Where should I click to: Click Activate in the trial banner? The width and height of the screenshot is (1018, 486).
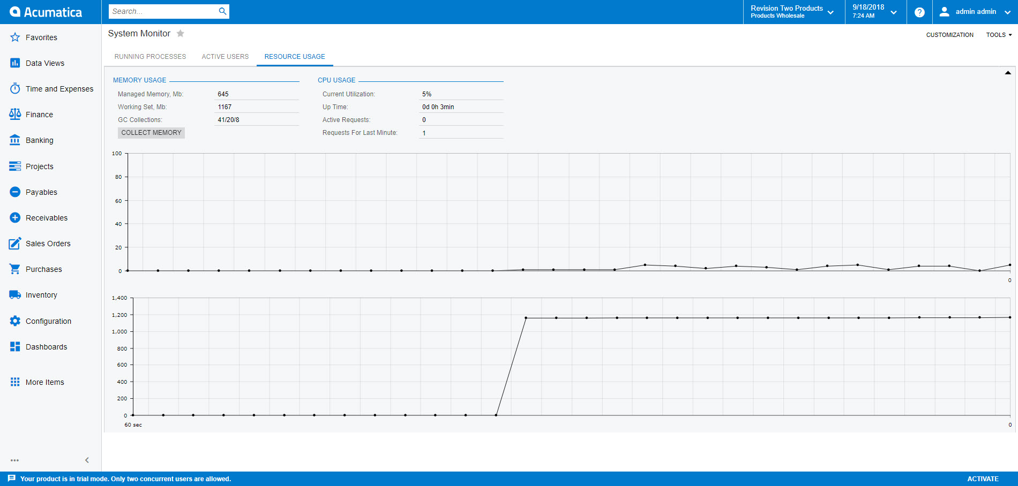[983, 479]
